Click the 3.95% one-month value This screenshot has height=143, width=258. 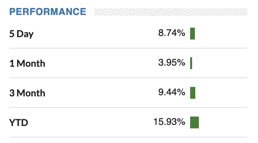click(x=171, y=62)
